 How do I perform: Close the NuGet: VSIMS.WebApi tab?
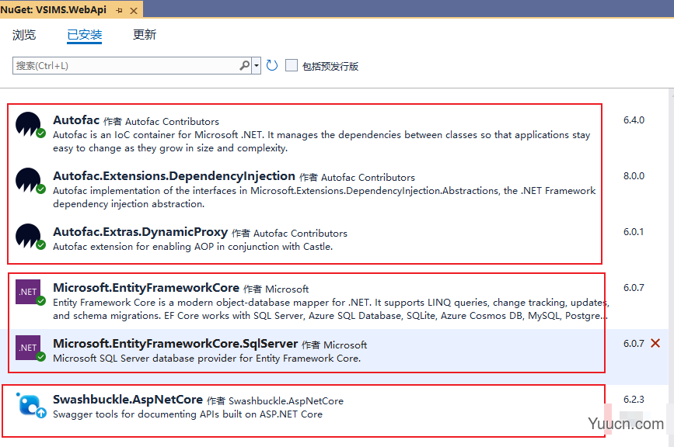pos(134,10)
